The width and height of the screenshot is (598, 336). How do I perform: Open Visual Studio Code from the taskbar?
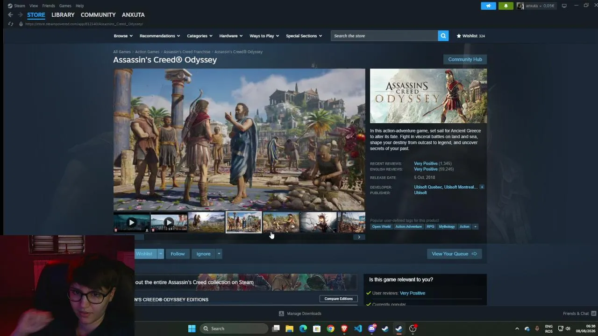(358, 329)
